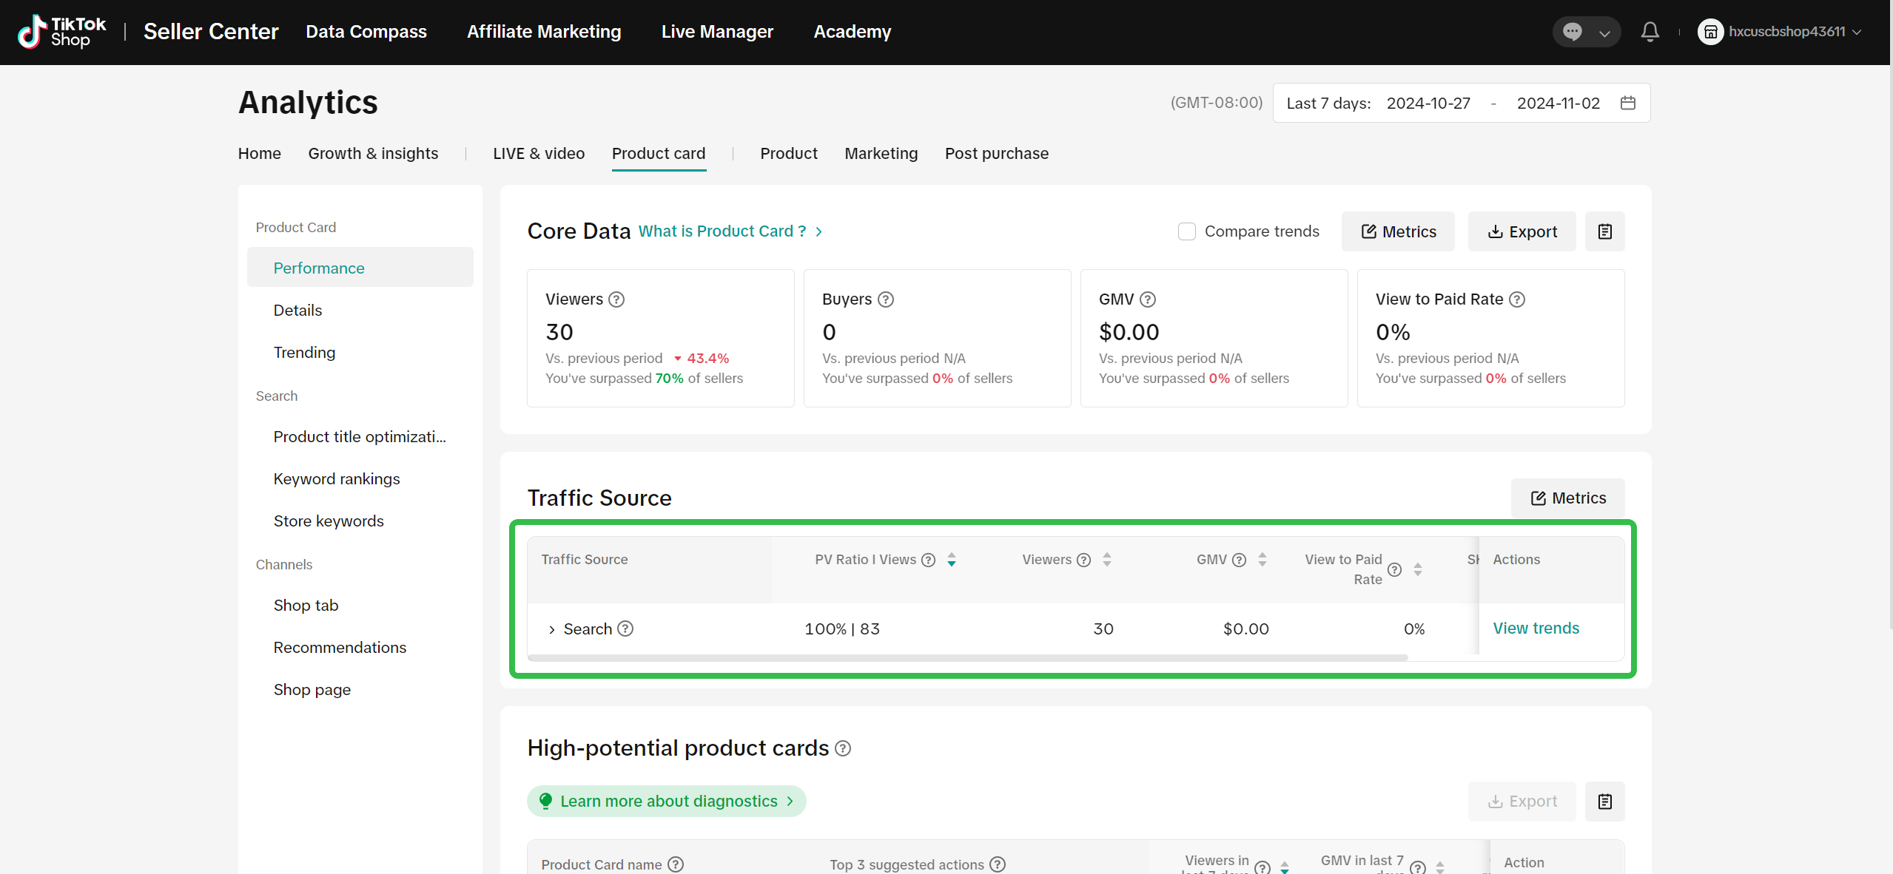Expand the chat dropdown arrow in header
This screenshot has width=1893, height=874.
click(1604, 33)
